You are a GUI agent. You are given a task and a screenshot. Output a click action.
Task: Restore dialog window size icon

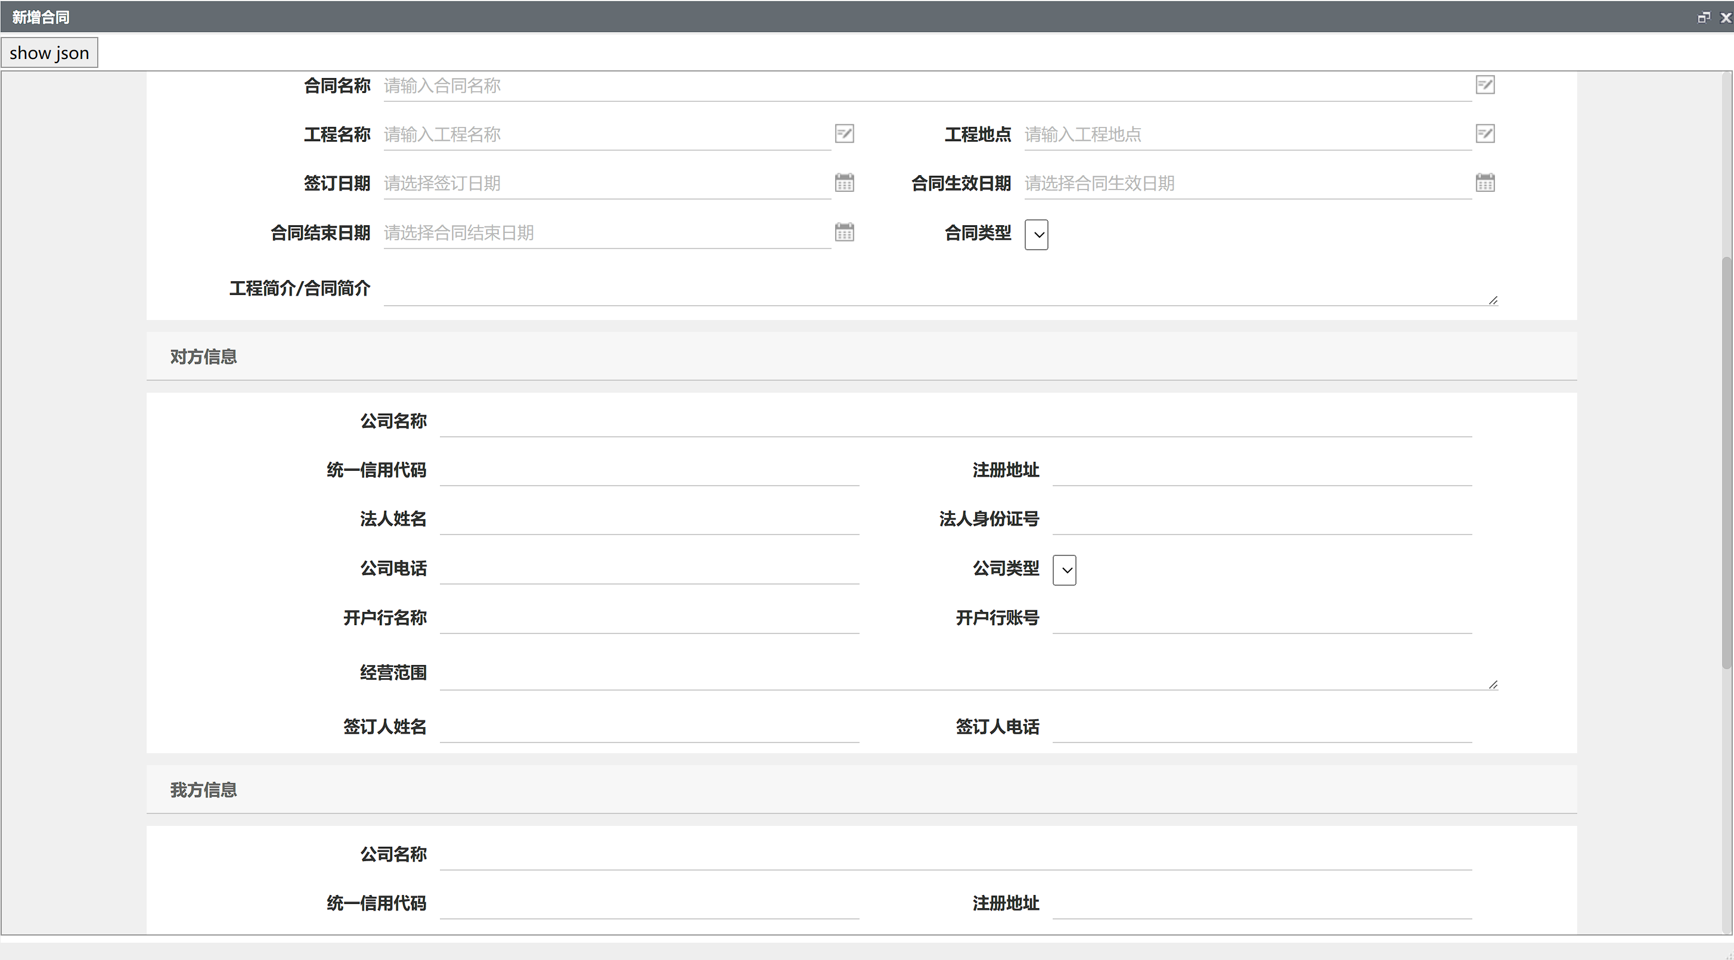click(1703, 17)
